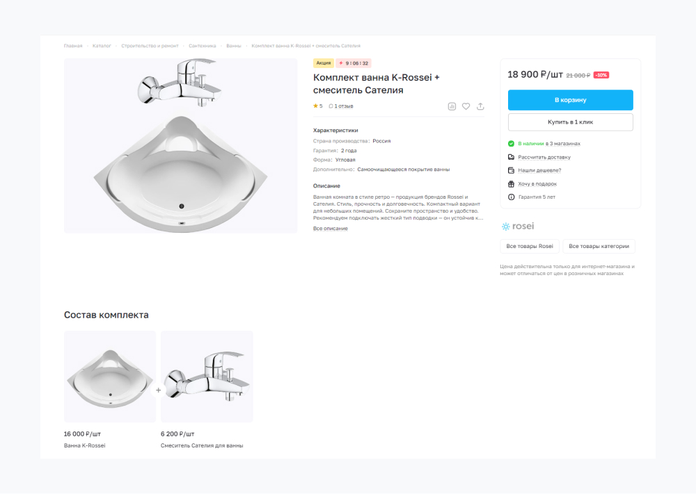Screen dimensions: 696x494
Task: Open Рассчитать доставку link
Action: 544,157
